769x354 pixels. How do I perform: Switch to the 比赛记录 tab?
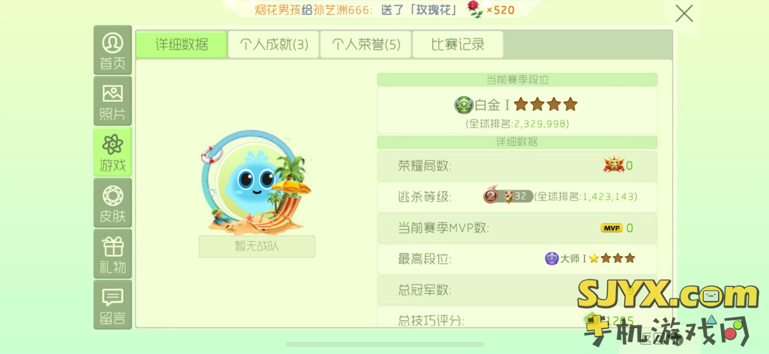click(x=458, y=45)
